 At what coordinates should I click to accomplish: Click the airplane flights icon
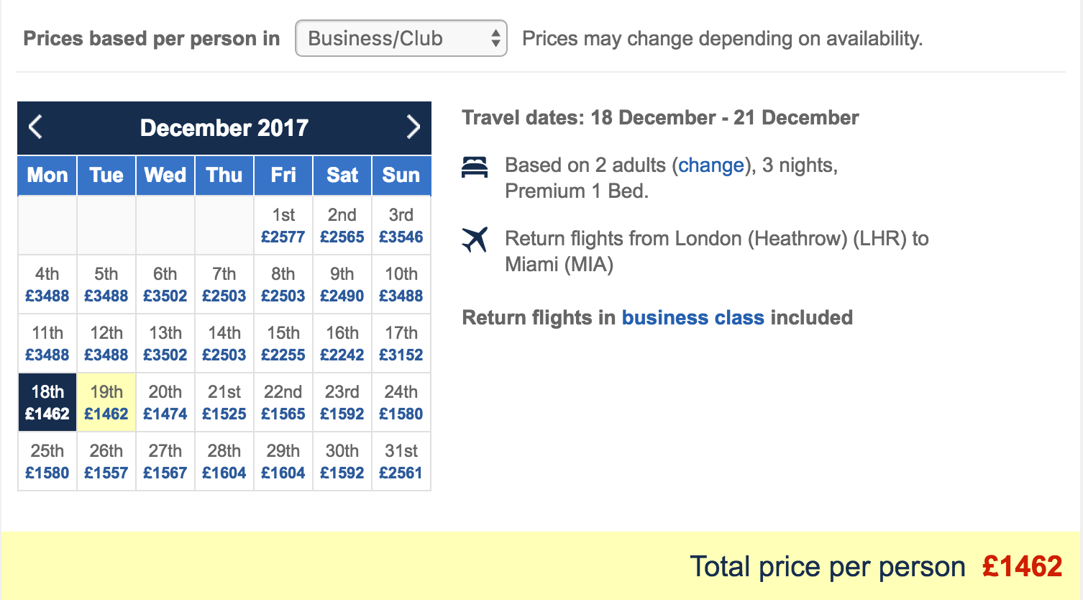click(x=475, y=240)
